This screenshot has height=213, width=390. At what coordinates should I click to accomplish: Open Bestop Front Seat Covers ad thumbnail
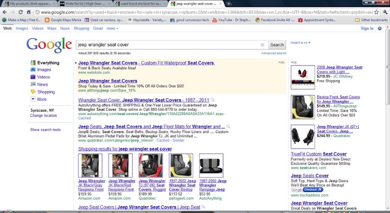click(x=303, y=107)
